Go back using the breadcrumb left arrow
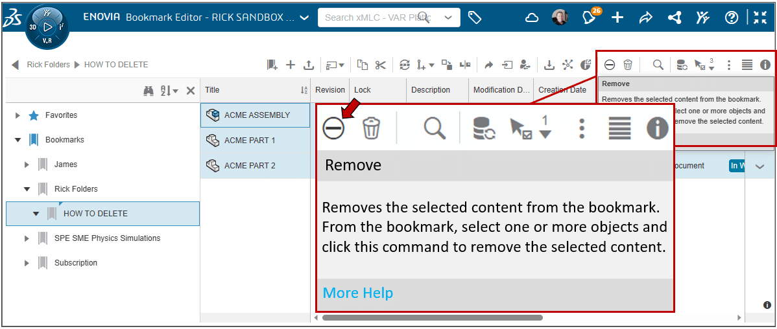777x329 pixels. pyautogui.click(x=15, y=65)
